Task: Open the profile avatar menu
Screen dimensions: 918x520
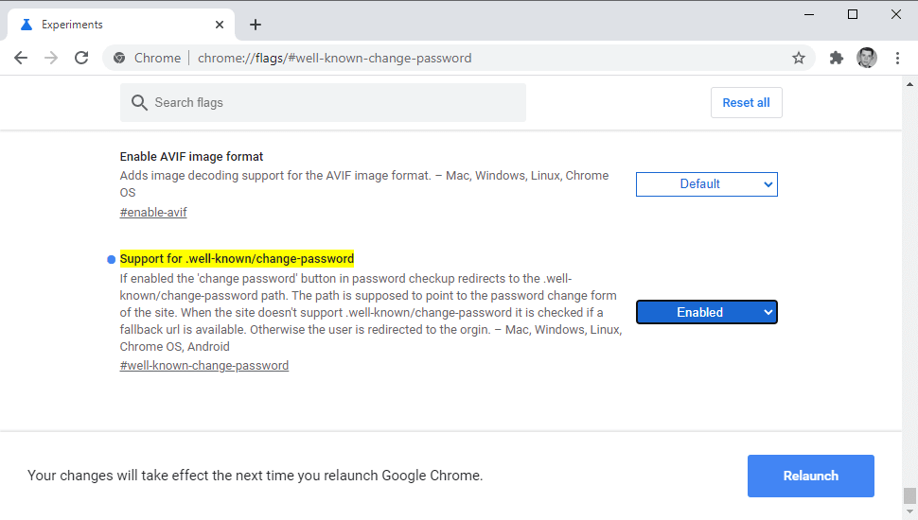Action: (867, 58)
